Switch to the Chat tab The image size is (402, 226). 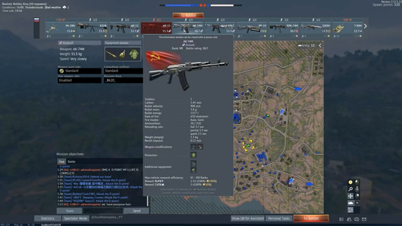[x=62, y=161]
